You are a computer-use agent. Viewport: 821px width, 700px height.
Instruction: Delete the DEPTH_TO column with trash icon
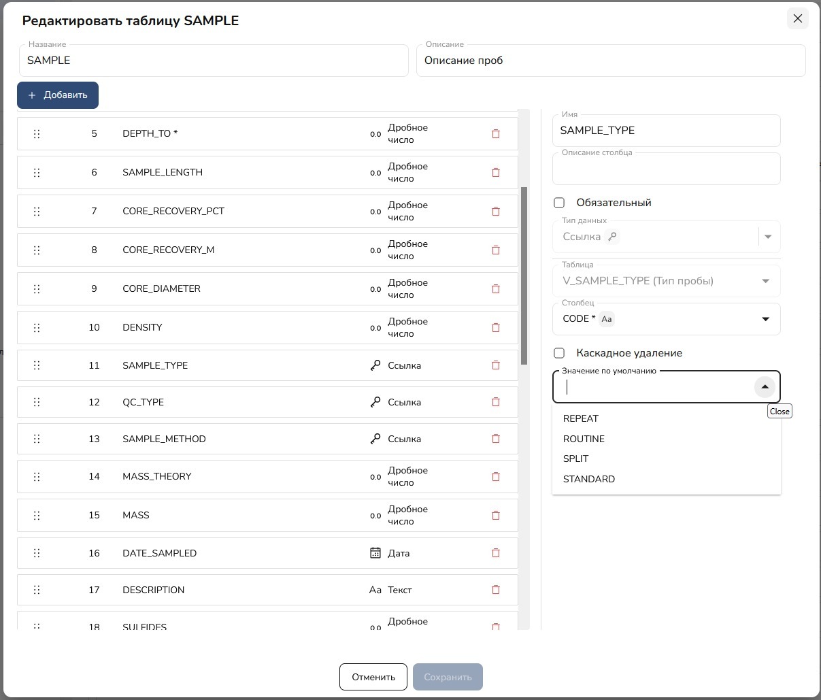496,134
